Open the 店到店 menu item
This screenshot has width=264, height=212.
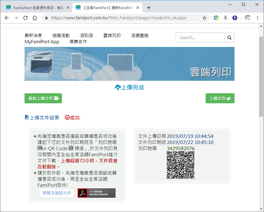(86, 35)
